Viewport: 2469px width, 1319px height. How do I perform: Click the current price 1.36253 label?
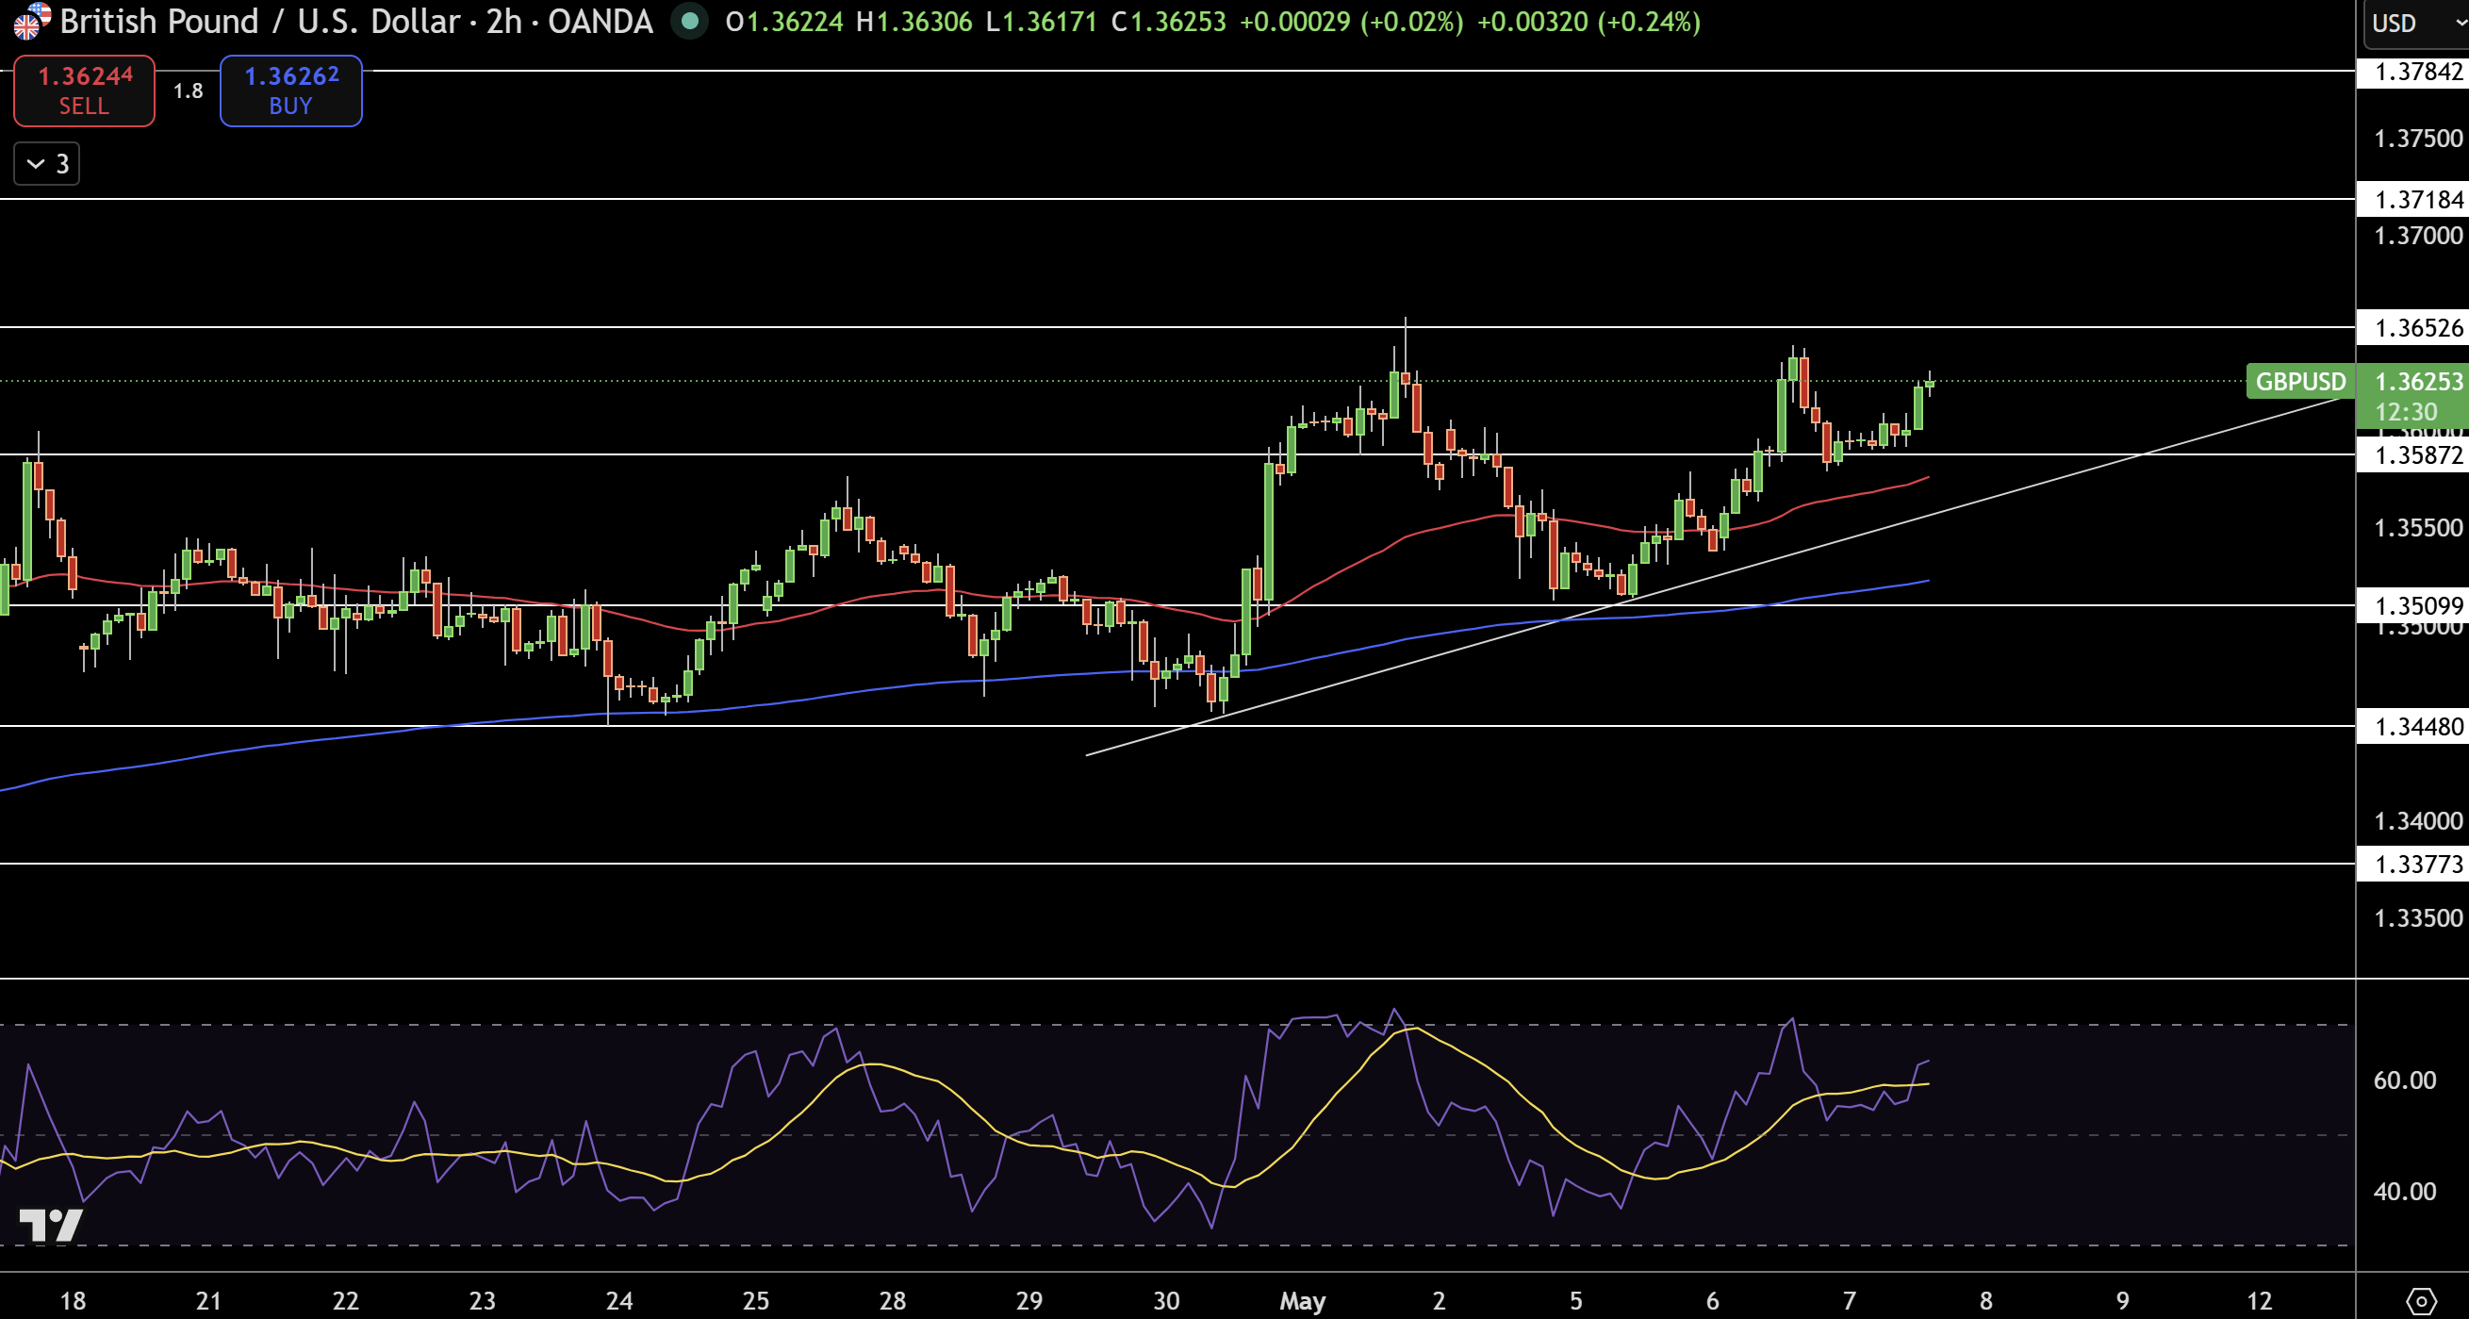(x=2417, y=382)
